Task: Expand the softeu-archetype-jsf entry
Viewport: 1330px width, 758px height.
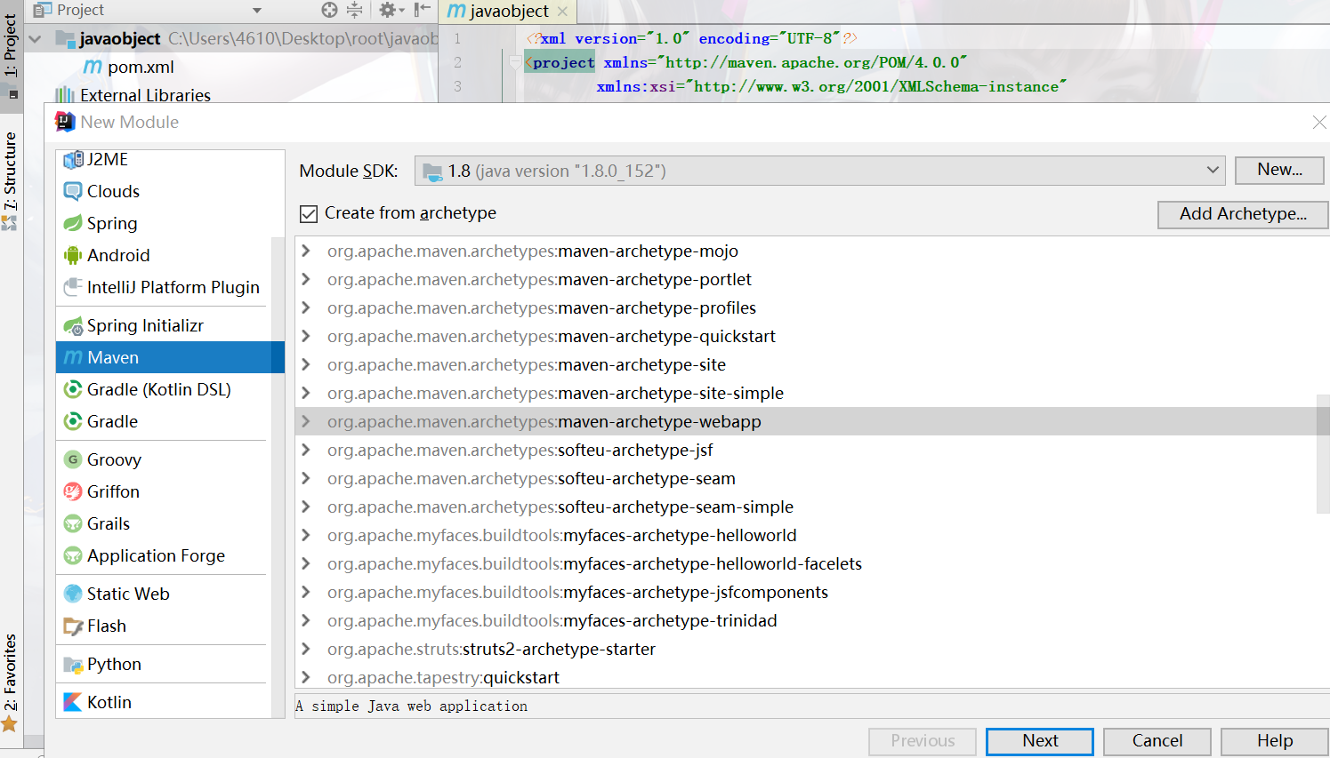Action: (x=306, y=450)
